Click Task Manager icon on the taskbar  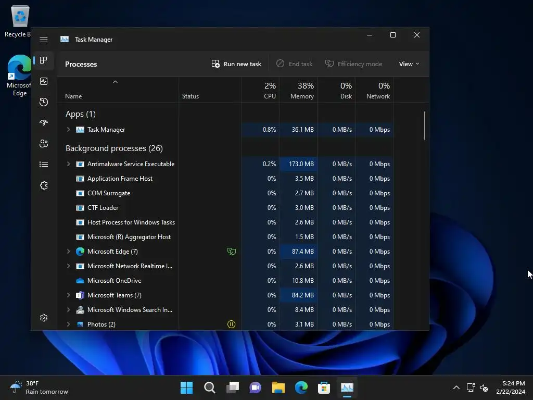coord(347,387)
